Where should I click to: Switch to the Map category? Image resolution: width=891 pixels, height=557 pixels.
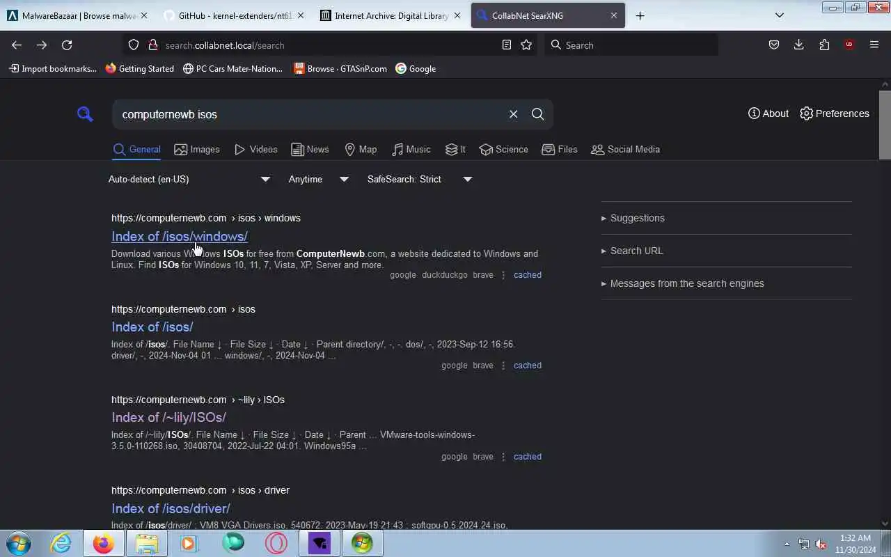361,149
